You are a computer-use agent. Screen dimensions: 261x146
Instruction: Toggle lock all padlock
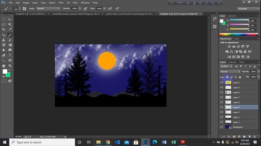pos(240,77)
